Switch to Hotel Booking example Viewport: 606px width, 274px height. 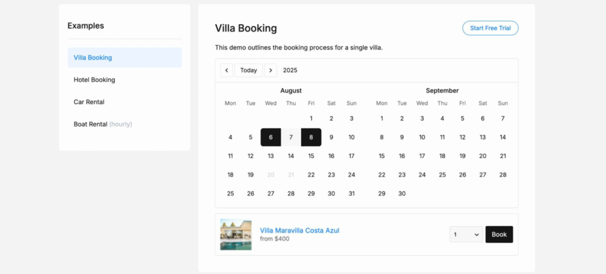click(x=95, y=80)
